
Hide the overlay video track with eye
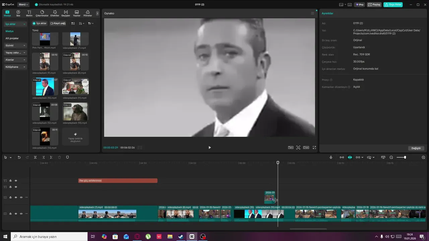16,197
